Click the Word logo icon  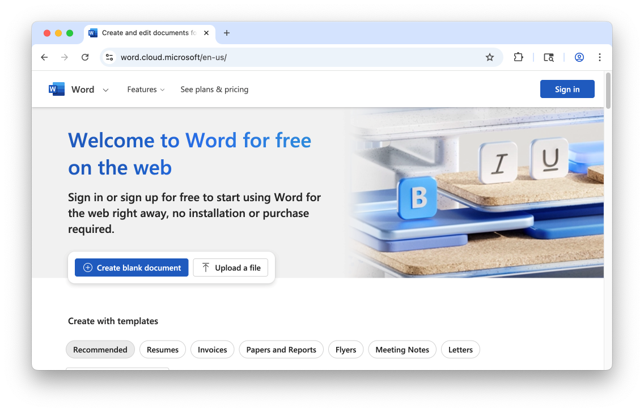57,90
